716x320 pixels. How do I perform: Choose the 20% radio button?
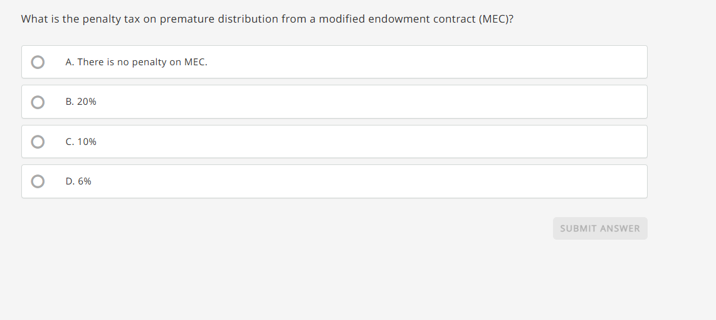pos(38,102)
